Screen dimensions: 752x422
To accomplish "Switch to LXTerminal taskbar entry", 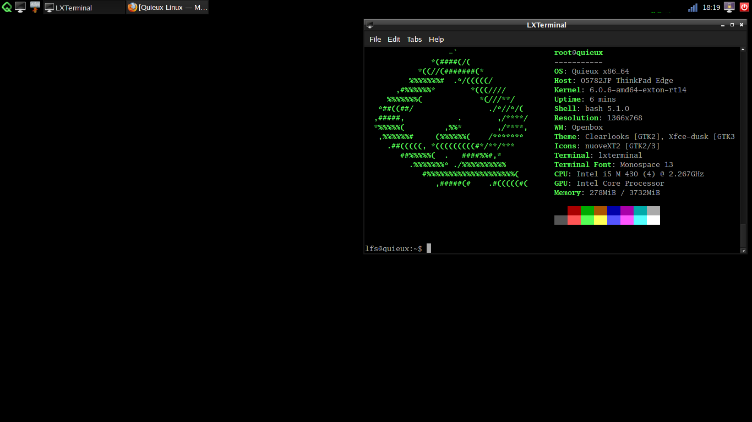I will point(84,7).
